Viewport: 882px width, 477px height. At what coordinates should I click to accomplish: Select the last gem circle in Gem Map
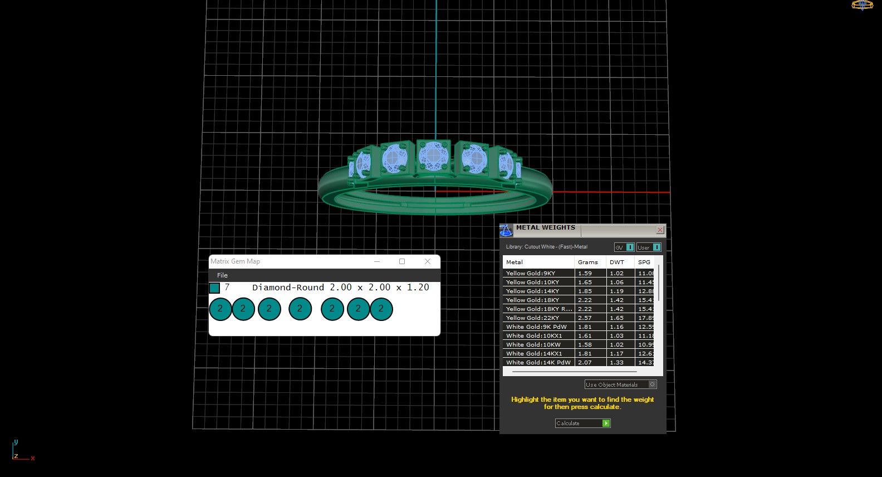tap(381, 309)
